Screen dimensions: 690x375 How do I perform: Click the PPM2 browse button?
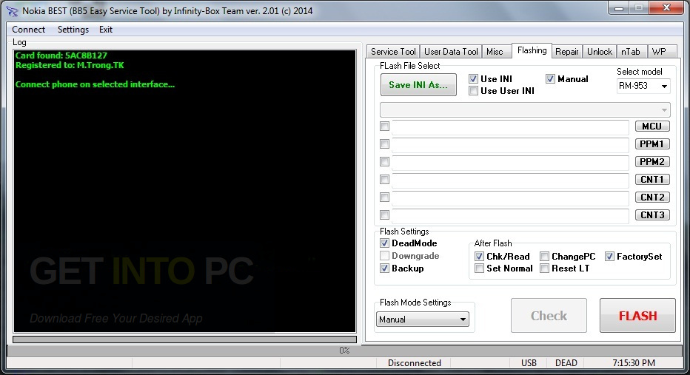tap(652, 162)
